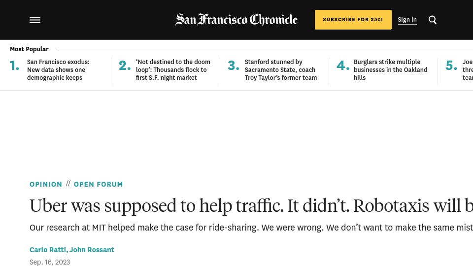Read San Francisco exodus popular story
Image resolution: width=473 pixels, height=266 pixels.
point(58,69)
